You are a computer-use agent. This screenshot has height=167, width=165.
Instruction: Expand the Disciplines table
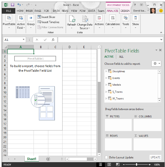click(x=106, y=71)
